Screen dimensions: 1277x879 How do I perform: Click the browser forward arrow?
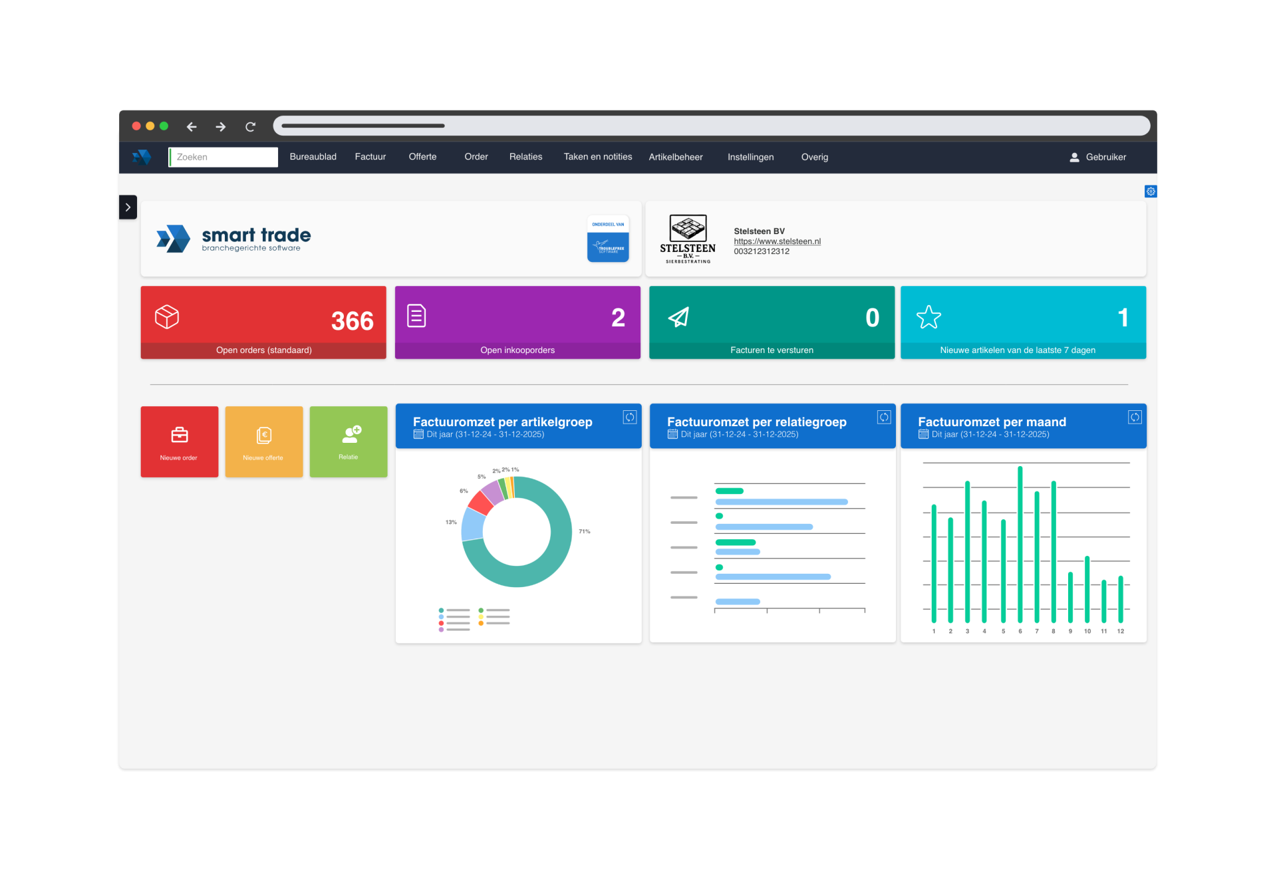tap(221, 127)
